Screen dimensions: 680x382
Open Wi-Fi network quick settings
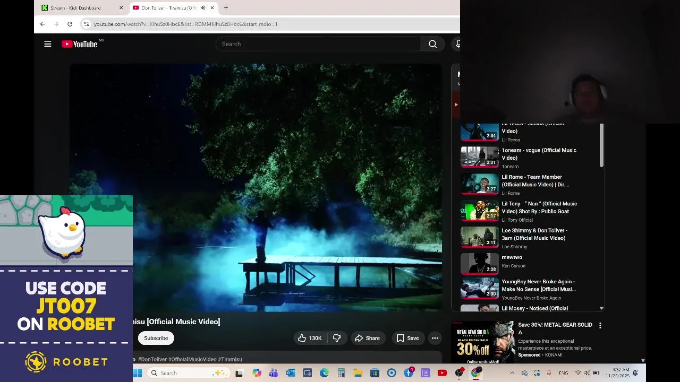(578, 373)
